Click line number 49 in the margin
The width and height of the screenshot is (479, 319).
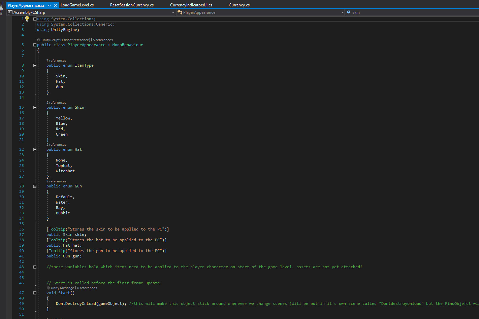22,304
